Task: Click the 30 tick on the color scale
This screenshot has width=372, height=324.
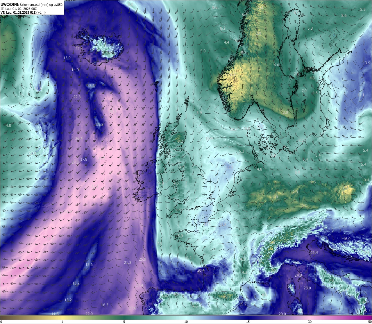Action: [x=310, y=322]
